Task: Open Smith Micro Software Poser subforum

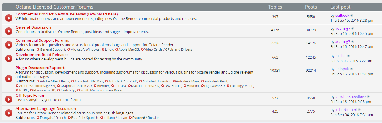Action: click(x=101, y=90)
